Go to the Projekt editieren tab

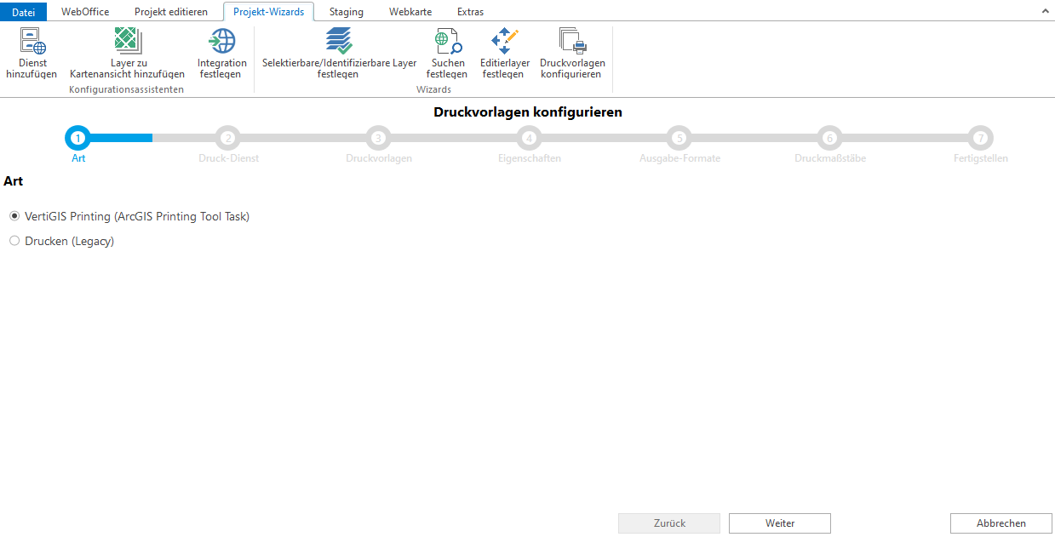[x=169, y=12]
